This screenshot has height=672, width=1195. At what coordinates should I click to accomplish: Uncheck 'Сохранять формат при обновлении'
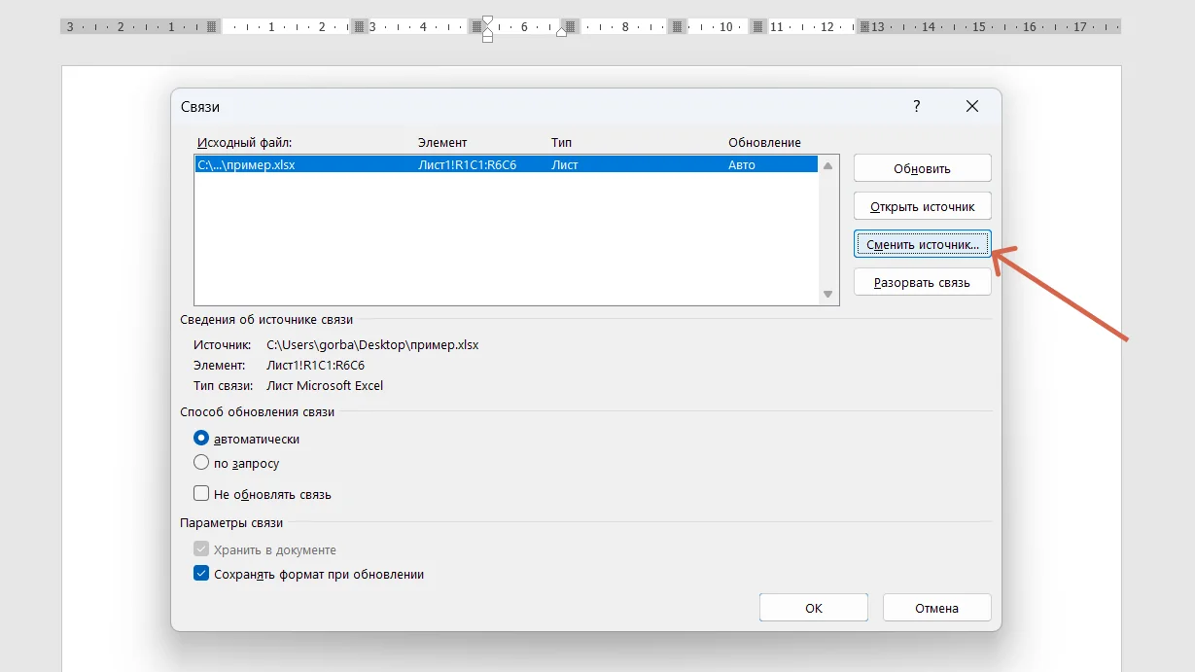tap(202, 574)
